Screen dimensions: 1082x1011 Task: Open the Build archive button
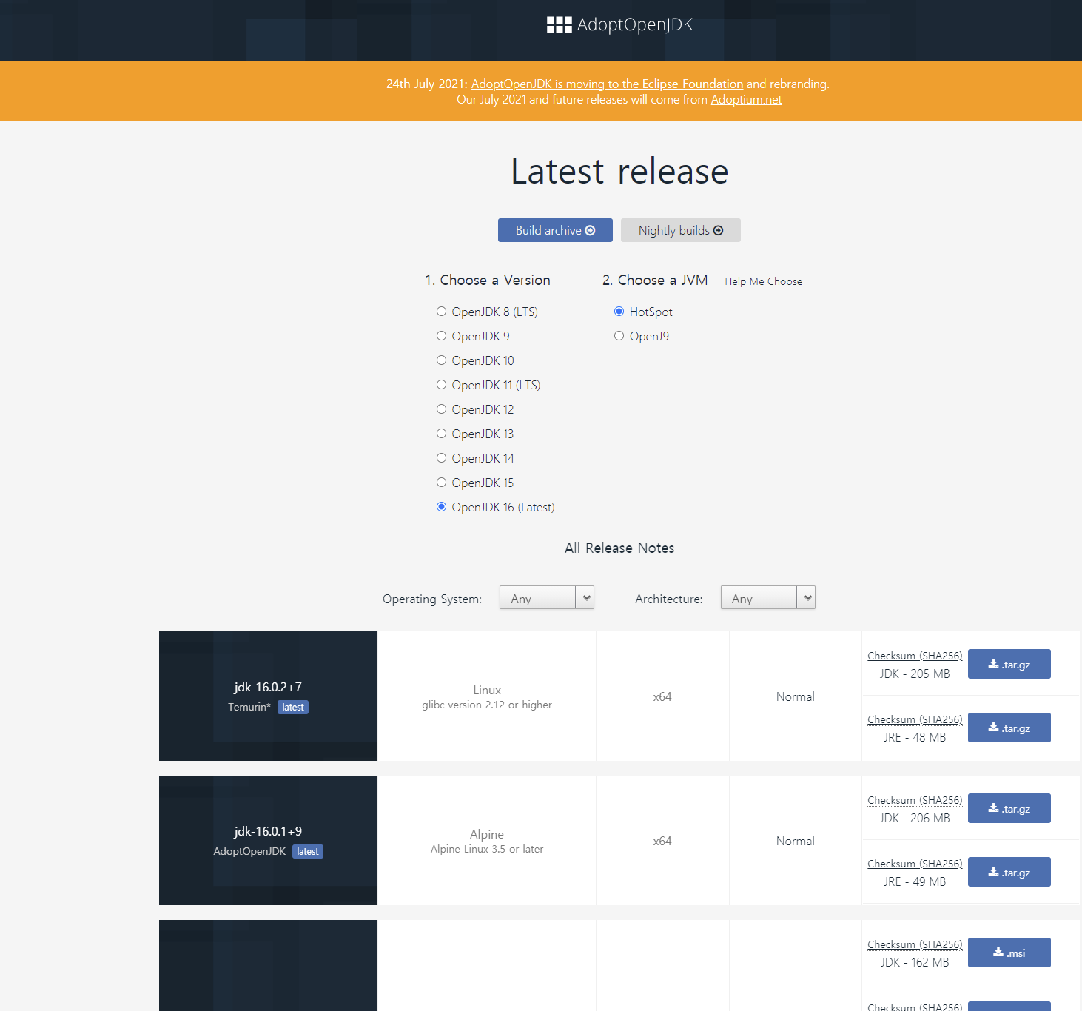pos(555,230)
